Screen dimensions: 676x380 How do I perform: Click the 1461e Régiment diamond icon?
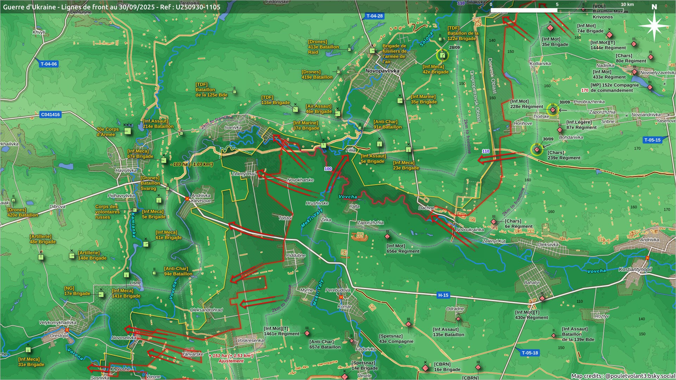point(307,333)
